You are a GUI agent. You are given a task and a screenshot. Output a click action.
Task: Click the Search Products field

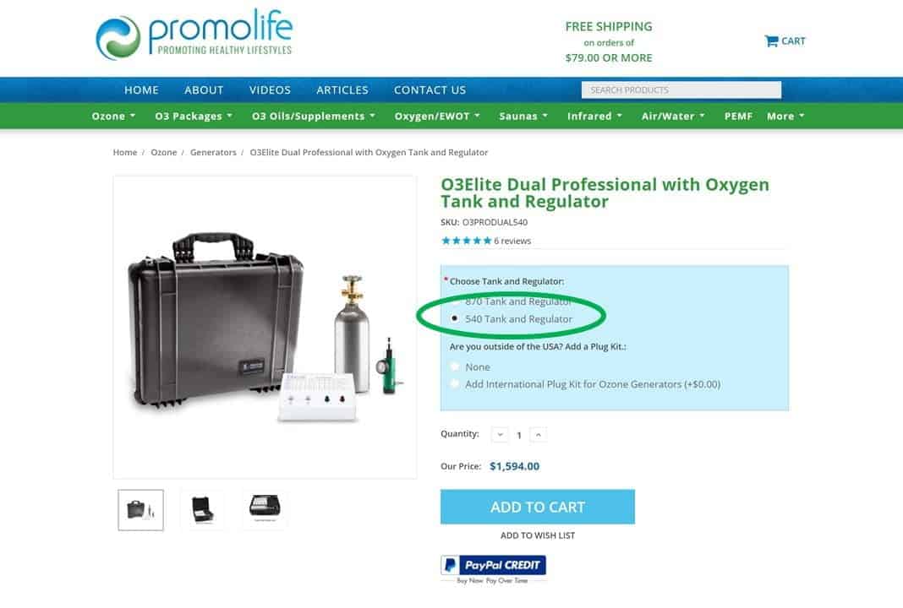(x=681, y=90)
